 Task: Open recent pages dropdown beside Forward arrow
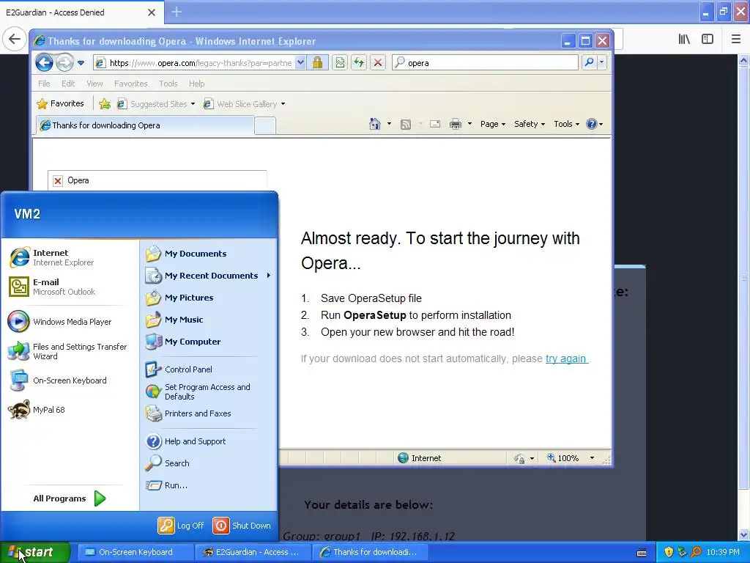pos(81,63)
